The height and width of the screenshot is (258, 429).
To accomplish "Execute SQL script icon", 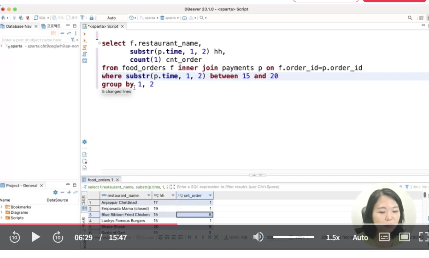I will click(x=85, y=47).
